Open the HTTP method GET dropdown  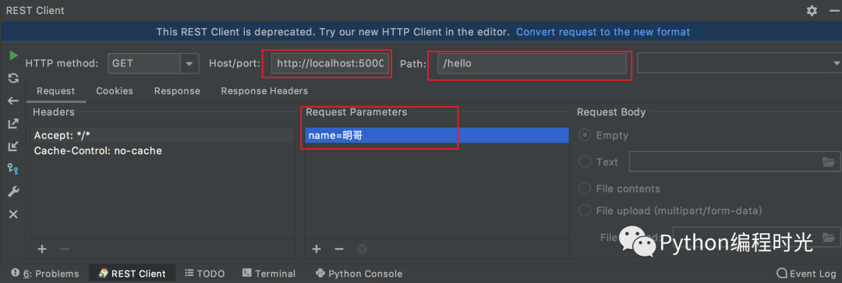(x=153, y=63)
